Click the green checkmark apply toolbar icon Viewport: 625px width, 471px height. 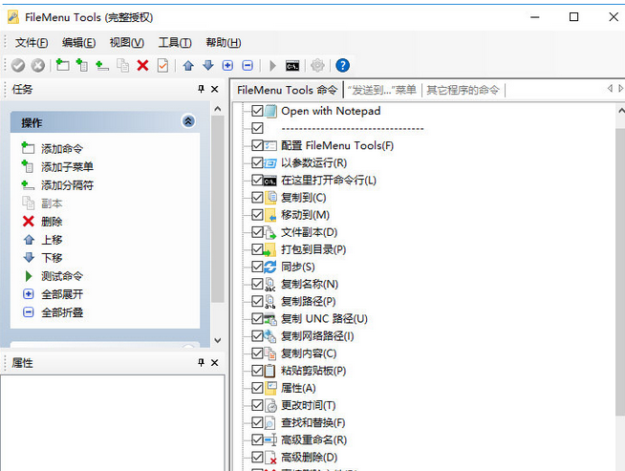coord(18,65)
